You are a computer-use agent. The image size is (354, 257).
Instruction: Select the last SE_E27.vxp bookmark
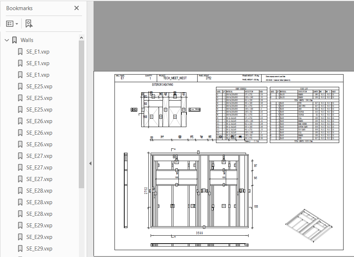click(x=39, y=179)
